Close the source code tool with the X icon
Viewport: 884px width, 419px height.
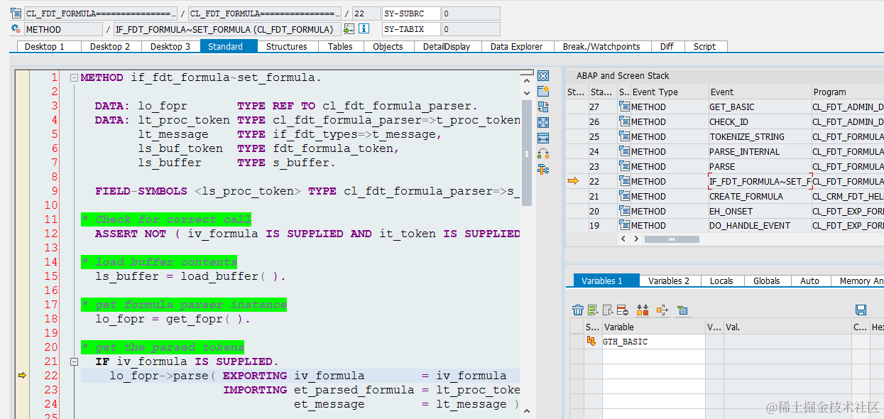point(543,76)
